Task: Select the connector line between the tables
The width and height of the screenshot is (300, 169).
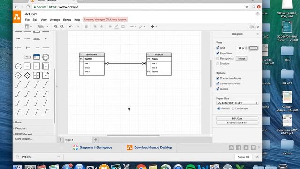Action: pyautogui.click(x=125, y=63)
